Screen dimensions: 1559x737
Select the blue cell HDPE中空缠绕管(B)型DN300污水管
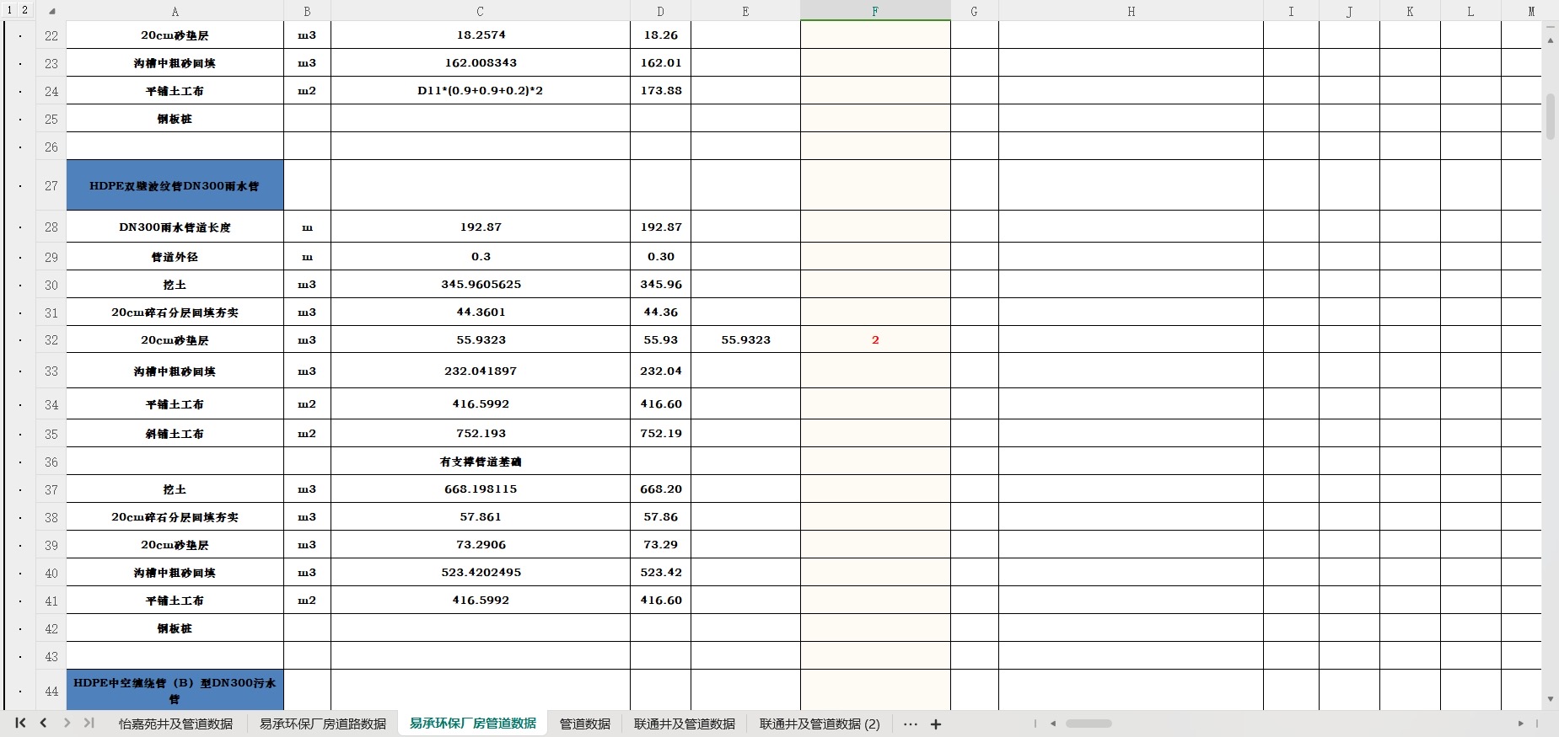point(175,690)
